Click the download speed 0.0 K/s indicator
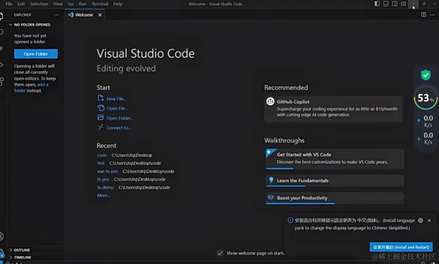 [x=425, y=138]
